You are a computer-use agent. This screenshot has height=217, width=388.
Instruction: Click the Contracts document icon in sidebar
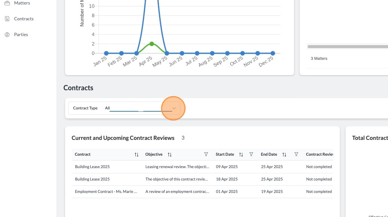[7, 18]
